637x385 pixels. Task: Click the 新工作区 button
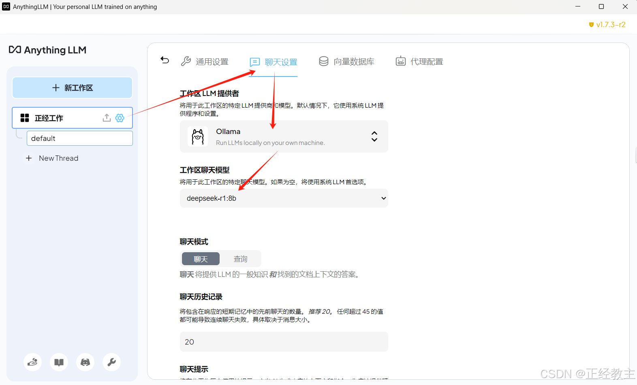[x=73, y=88]
